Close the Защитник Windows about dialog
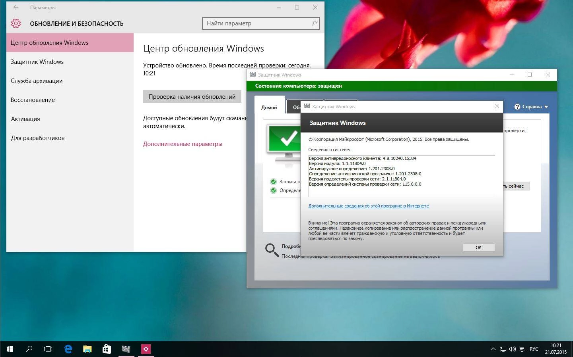Viewport: 573px width, 357px height. click(x=497, y=106)
